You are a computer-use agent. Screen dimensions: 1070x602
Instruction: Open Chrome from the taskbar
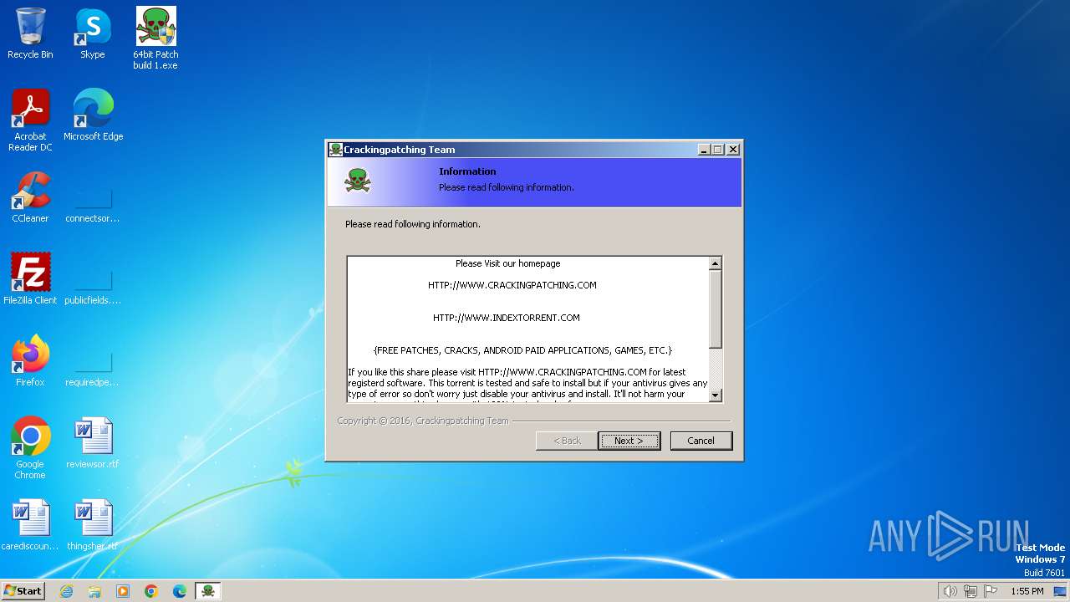click(151, 591)
